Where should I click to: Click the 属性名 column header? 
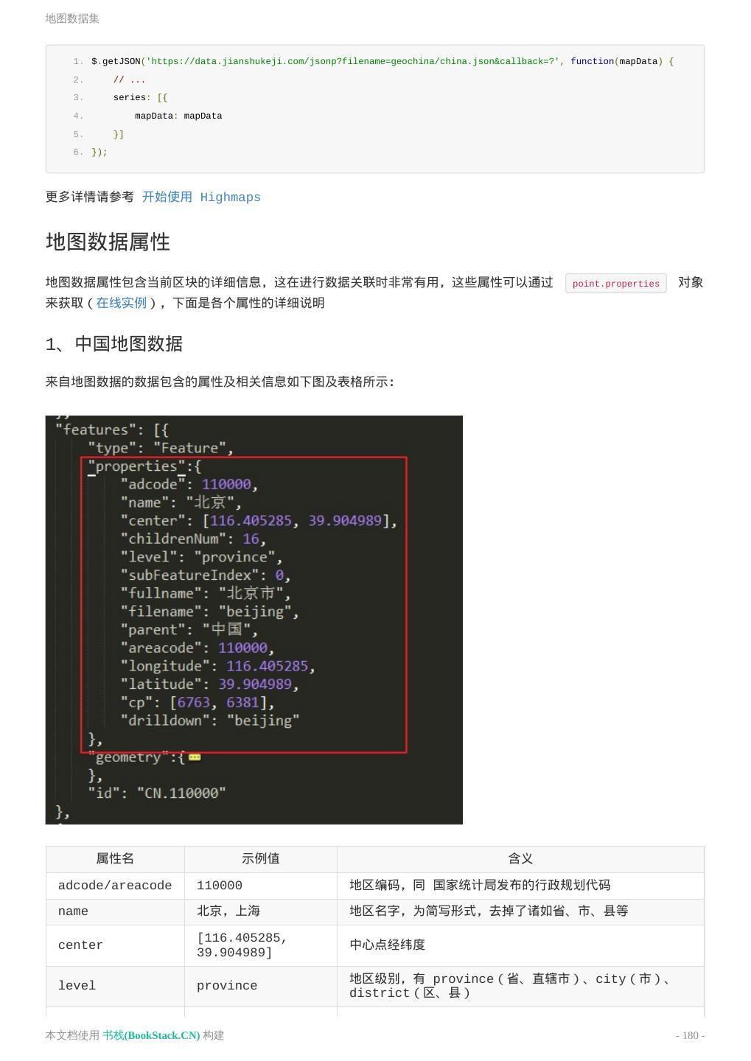click(115, 859)
